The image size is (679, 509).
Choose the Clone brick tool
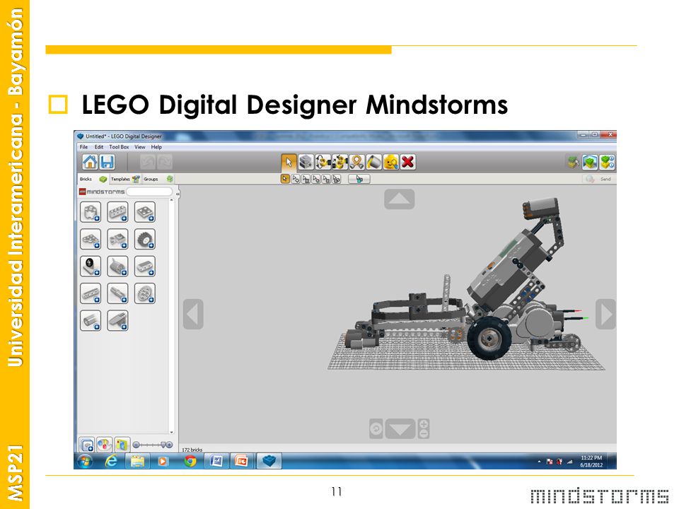(306, 163)
